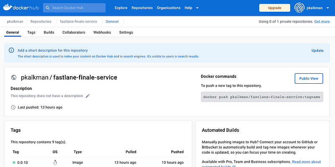Open Organizations in the top navigation
Image resolution: width=335 pixels, height=167 pixels.
click(169, 8)
